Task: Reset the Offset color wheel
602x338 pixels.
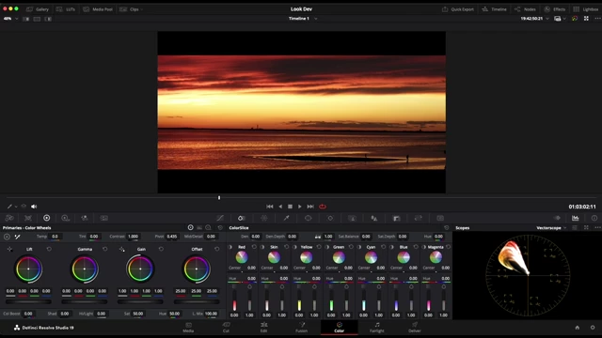Action: click(217, 249)
